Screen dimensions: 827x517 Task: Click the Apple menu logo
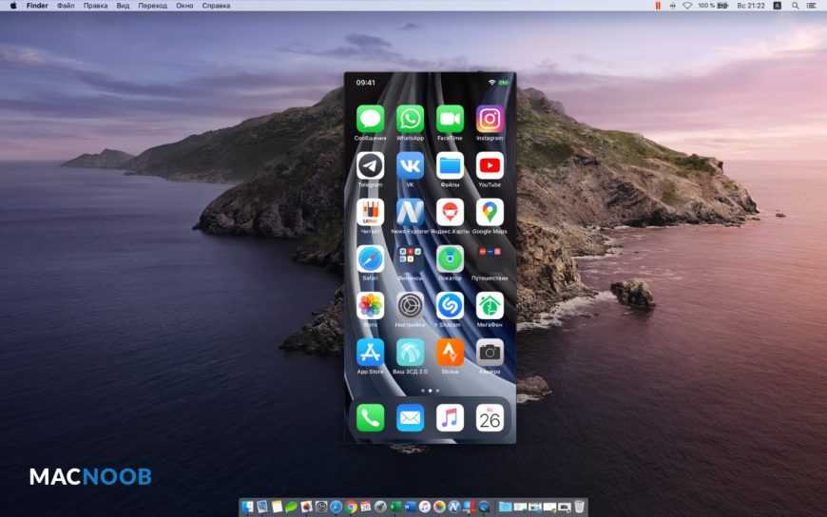(13, 6)
